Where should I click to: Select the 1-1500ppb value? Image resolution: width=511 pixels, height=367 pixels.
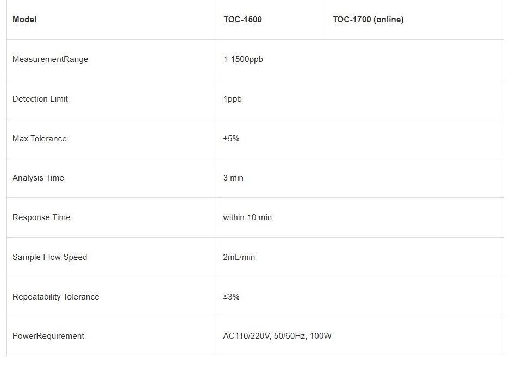[243, 59]
